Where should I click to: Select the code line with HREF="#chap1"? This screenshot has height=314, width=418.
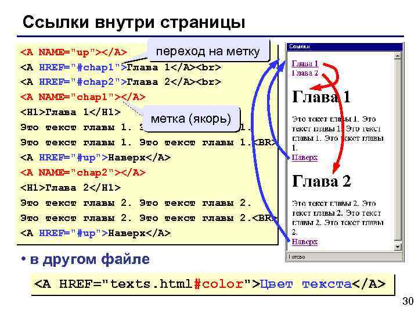pyautogui.click(x=121, y=67)
